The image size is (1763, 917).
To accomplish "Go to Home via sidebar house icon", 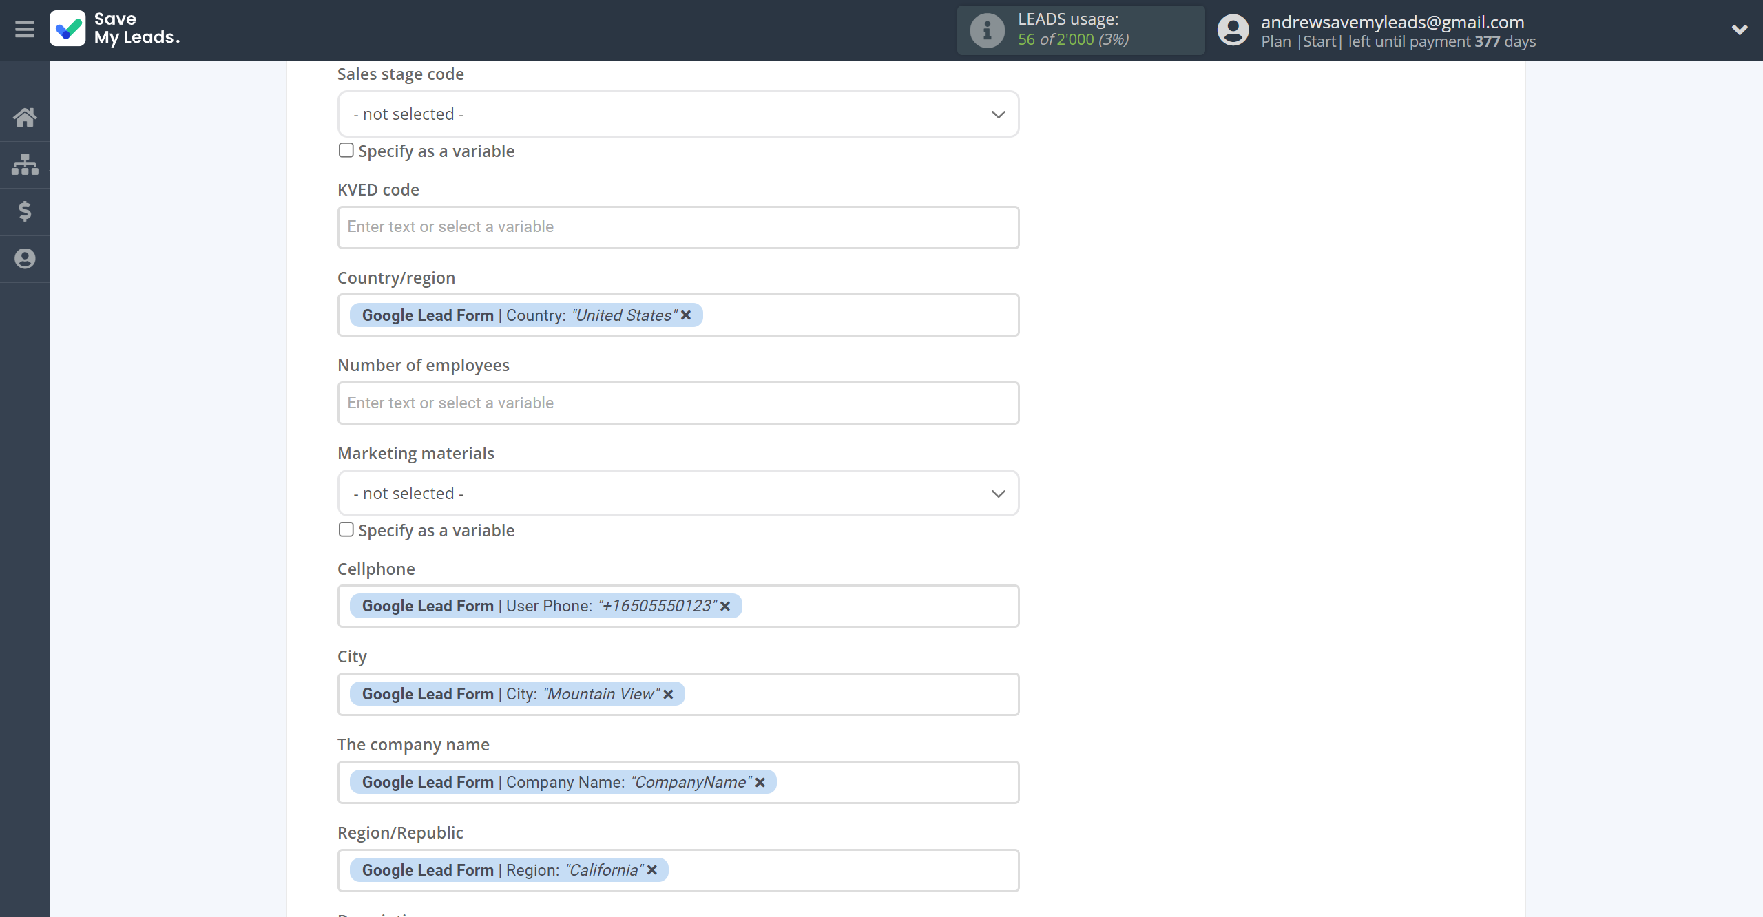I will point(25,117).
